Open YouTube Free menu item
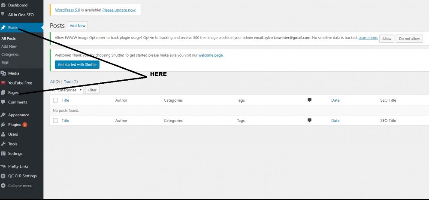 point(20,83)
